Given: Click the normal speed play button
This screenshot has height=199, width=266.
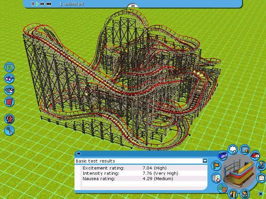Looking at the screenshot, I should (37, 4).
